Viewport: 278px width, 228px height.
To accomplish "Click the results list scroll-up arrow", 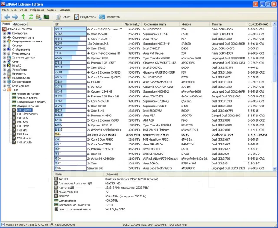I will 275,24.
